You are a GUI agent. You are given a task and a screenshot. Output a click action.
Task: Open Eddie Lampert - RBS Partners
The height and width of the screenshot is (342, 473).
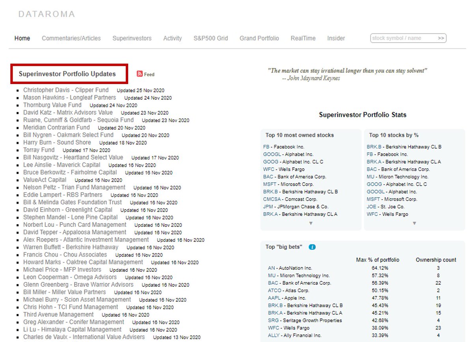pos(63,195)
